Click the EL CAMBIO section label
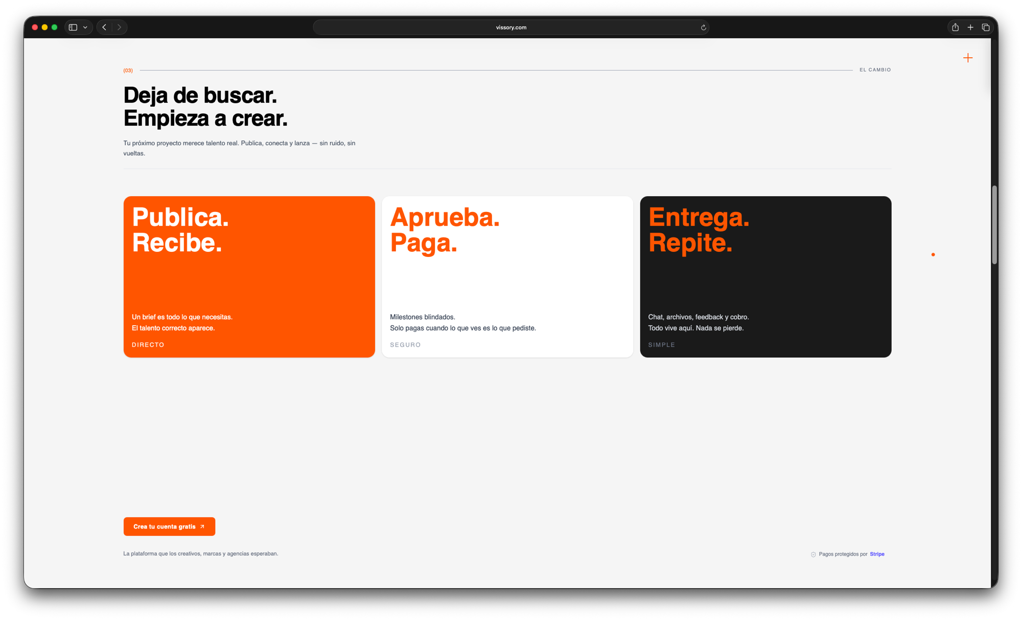This screenshot has height=620, width=1022. coord(875,70)
